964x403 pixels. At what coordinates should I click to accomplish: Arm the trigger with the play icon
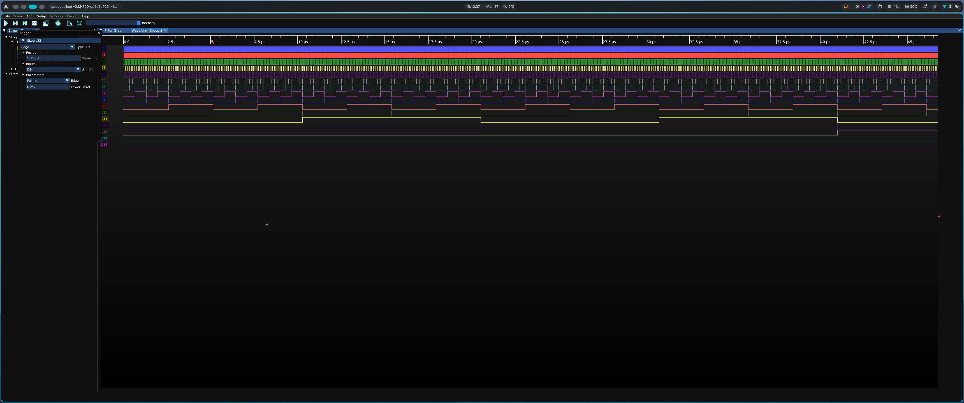click(x=6, y=23)
